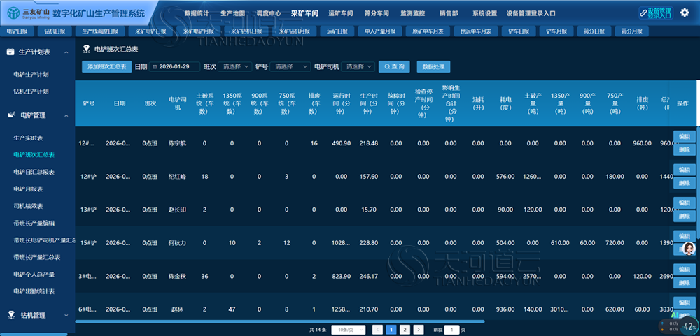
Task: Select the 生产线调度日报 tab
Action: [x=100, y=31]
